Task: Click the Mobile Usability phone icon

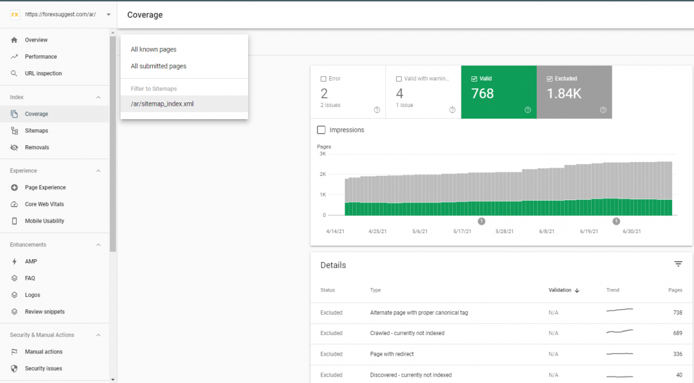Action: point(14,221)
